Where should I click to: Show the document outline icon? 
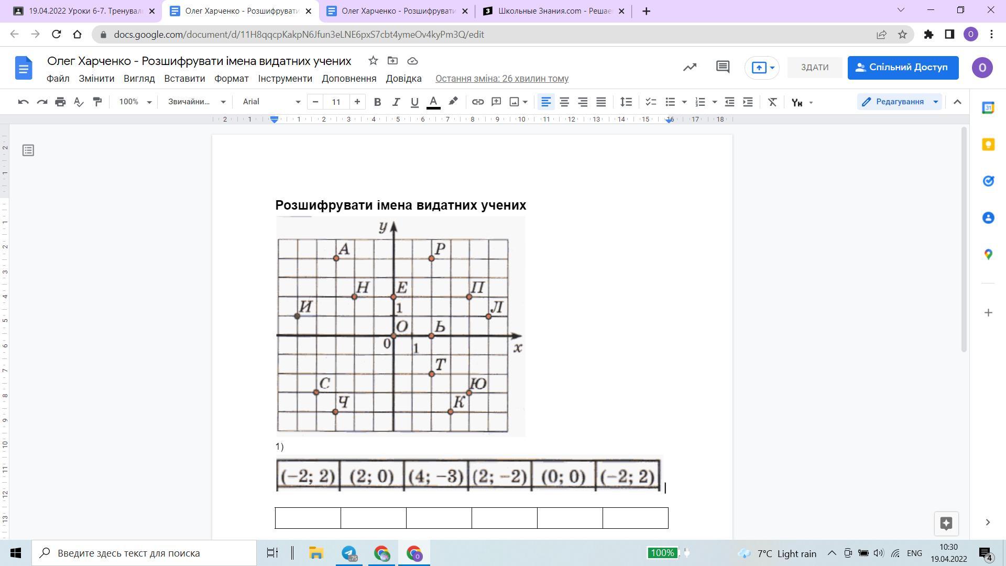point(28,151)
